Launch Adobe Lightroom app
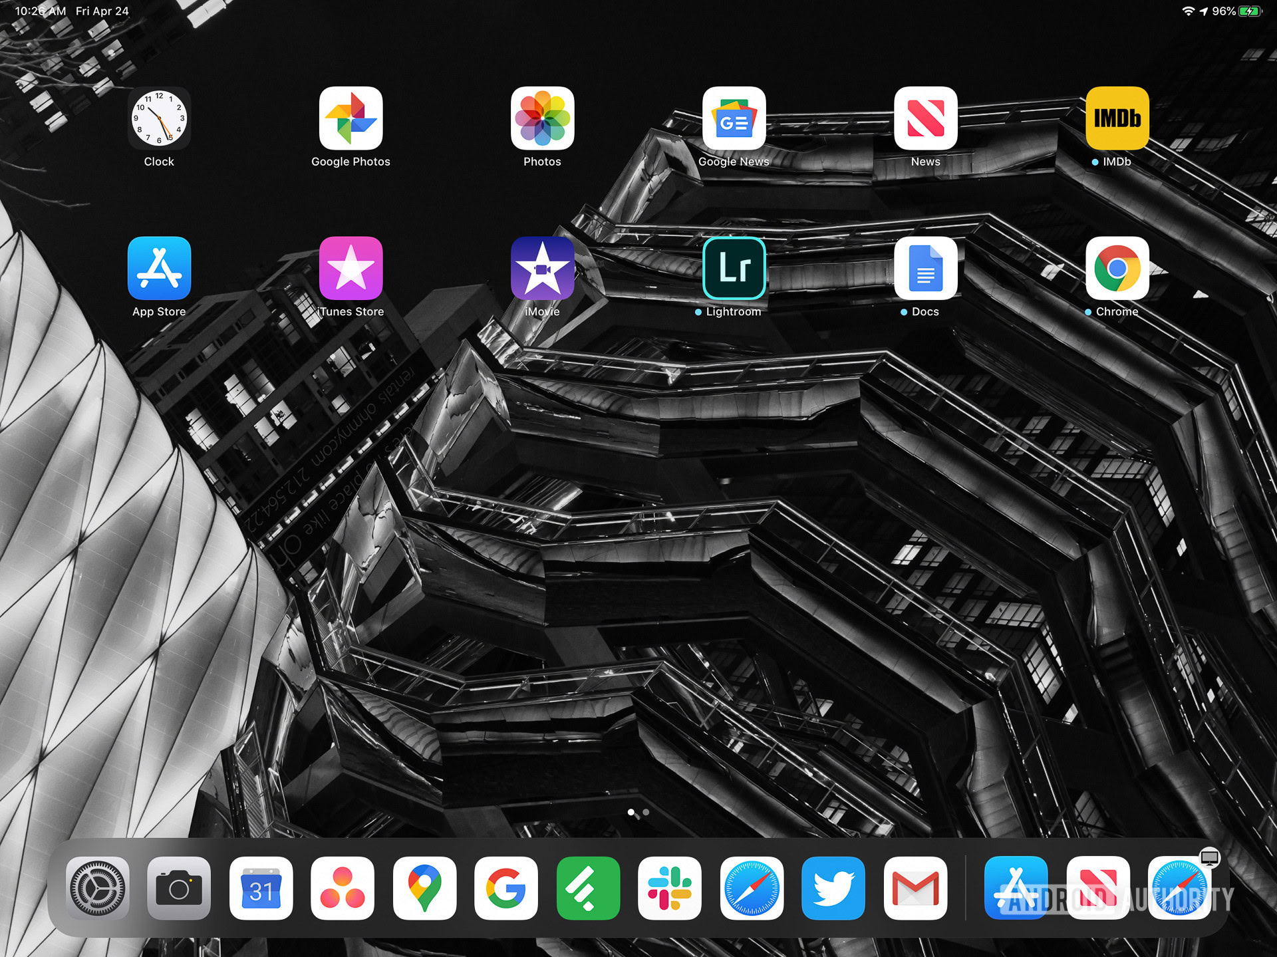The height and width of the screenshot is (957, 1277). (734, 268)
